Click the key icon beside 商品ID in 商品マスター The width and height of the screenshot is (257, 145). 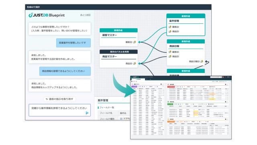135,64
